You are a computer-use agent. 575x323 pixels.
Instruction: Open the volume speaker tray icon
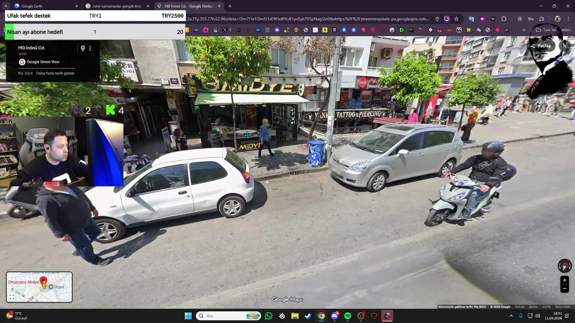538,316
